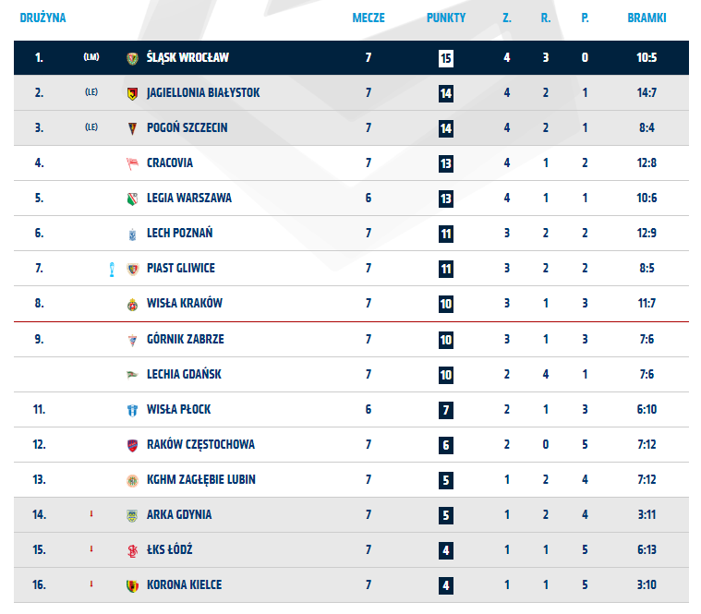Viewport: 701px width, 614px height.
Task: Click the Jagiellonia Białystok club crest
Action: pyautogui.click(x=132, y=93)
